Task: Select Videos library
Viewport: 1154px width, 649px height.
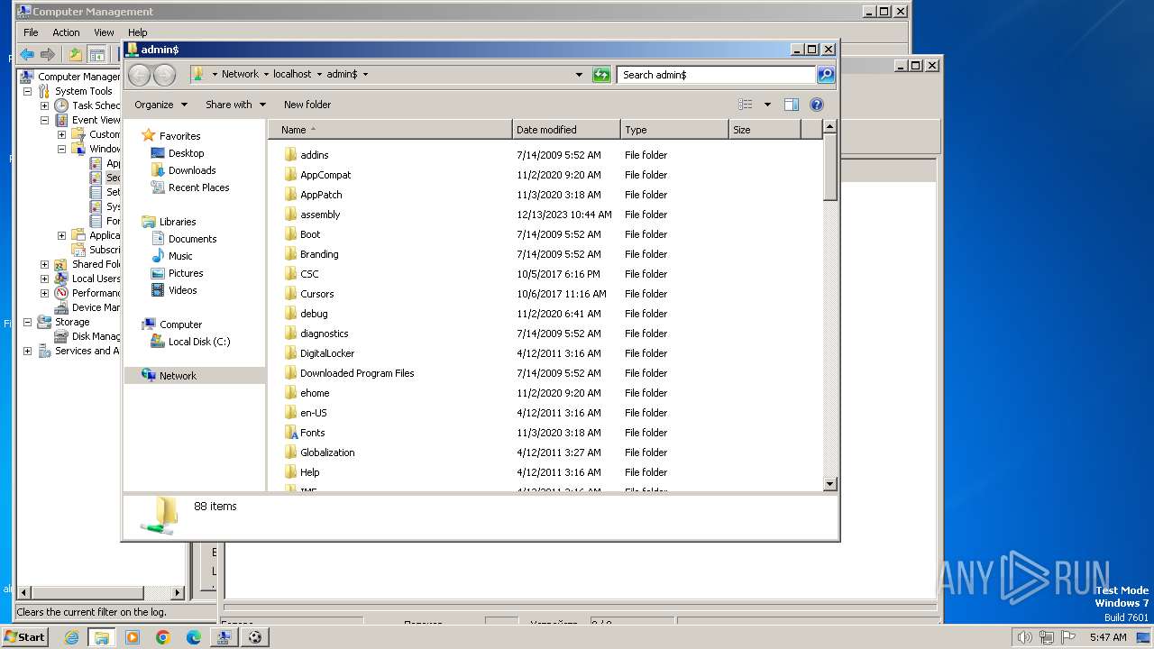Action: tap(182, 290)
